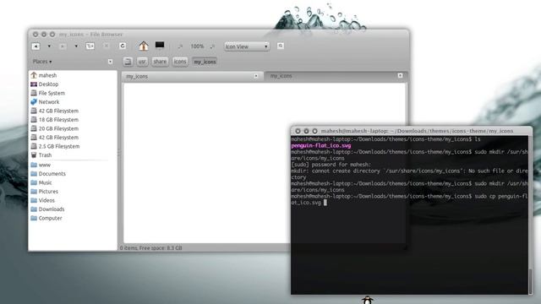Close the first my_icons tab
Image resolution: width=541 pixels, height=304 pixels.
point(256,76)
